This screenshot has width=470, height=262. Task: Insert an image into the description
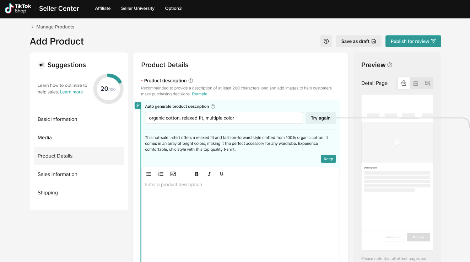coord(173,174)
